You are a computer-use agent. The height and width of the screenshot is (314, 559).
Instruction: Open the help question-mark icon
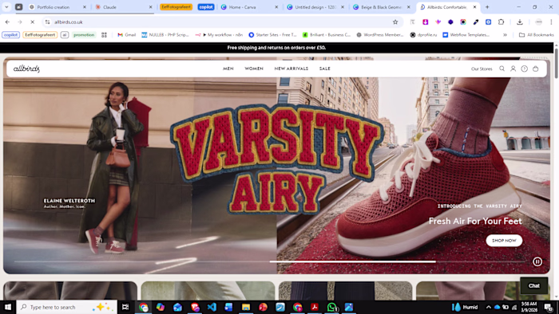[524, 69]
